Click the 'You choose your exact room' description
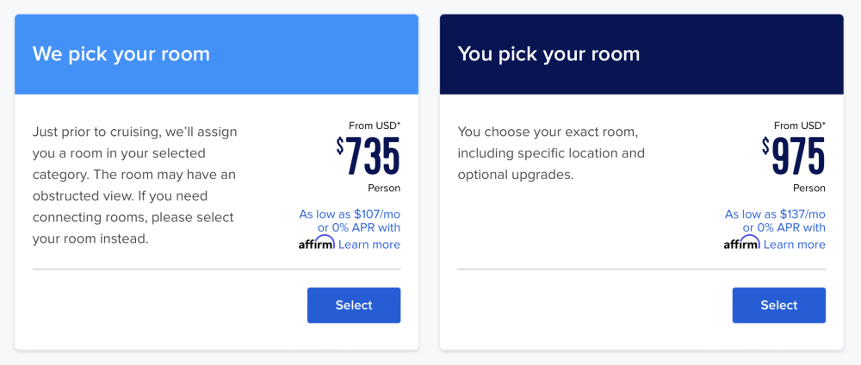The height and width of the screenshot is (365, 861). [x=551, y=153]
